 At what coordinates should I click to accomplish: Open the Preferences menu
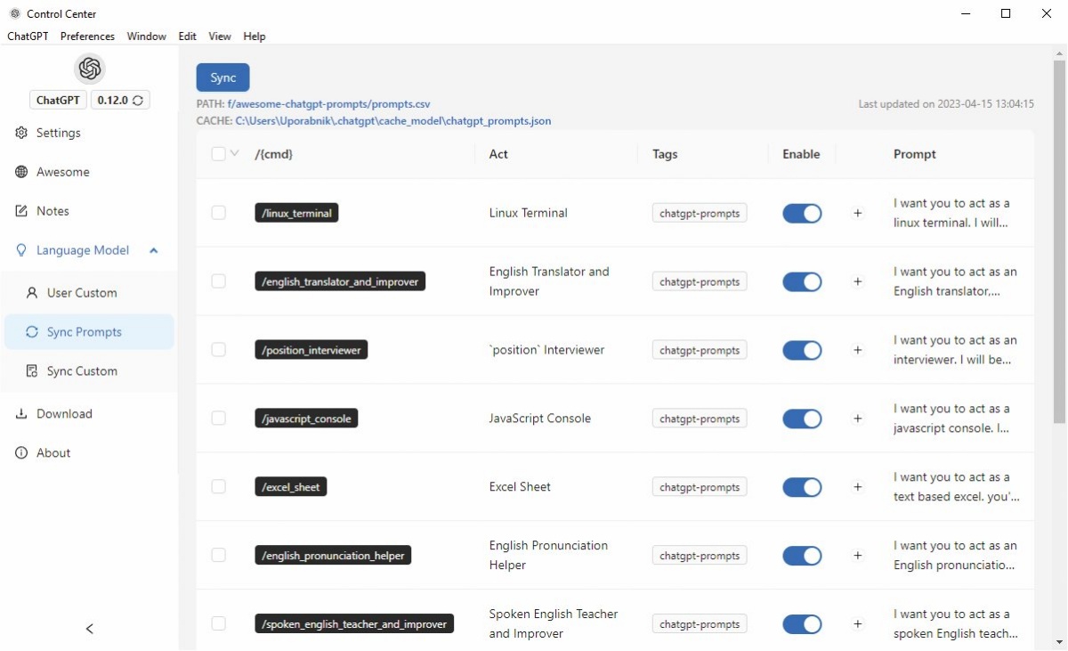point(87,37)
